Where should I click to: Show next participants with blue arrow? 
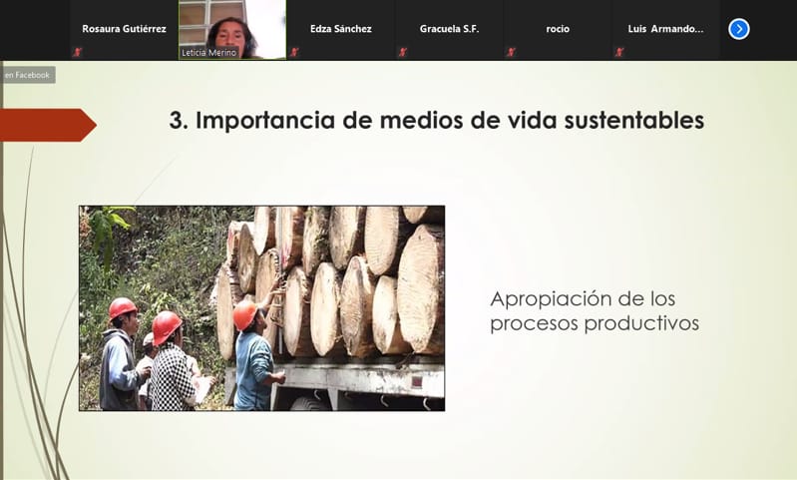pyautogui.click(x=739, y=29)
